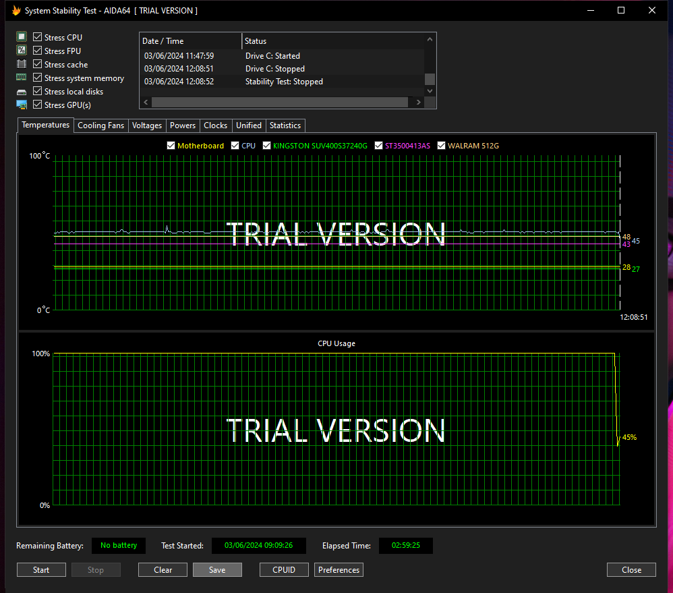The width and height of the screenshot is (673, 593).
Task: Maximize the System Stability Test window
Action: coord(620,10)
